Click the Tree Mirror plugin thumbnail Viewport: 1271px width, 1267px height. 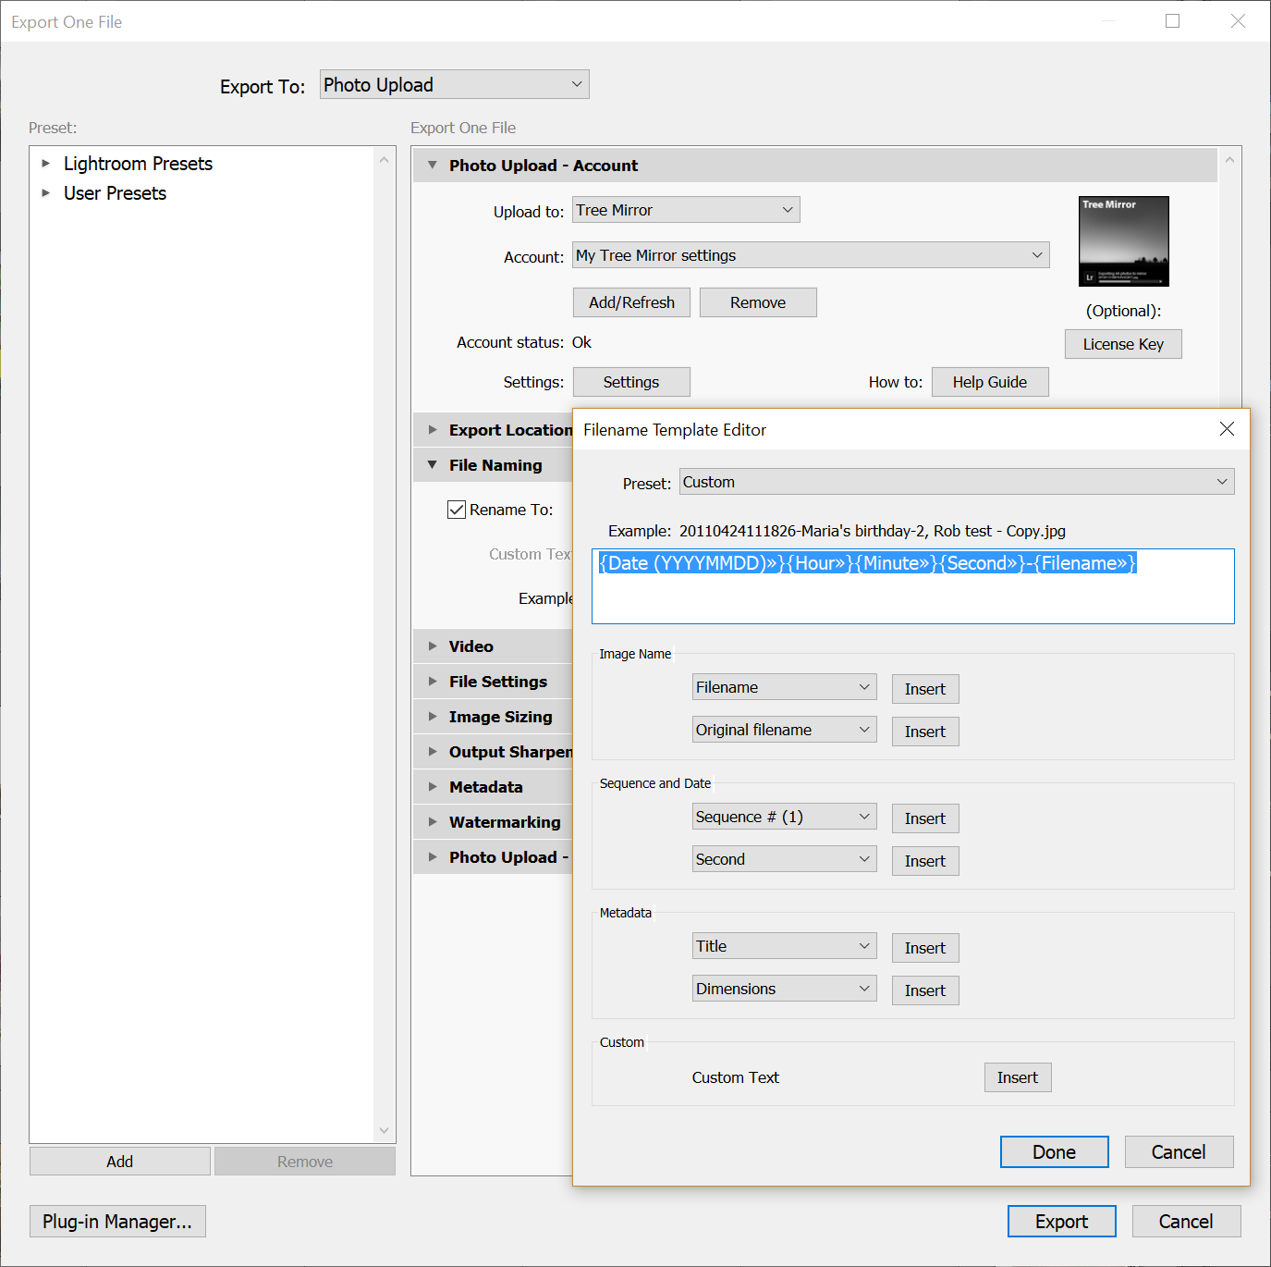point(1123,241)
